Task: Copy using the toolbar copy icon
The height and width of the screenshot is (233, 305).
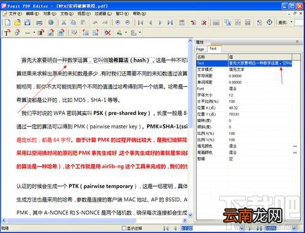Action: 74,22
